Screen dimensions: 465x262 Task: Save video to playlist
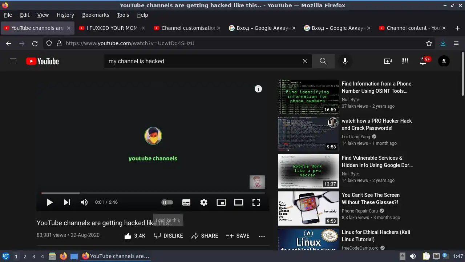[238, 236]
